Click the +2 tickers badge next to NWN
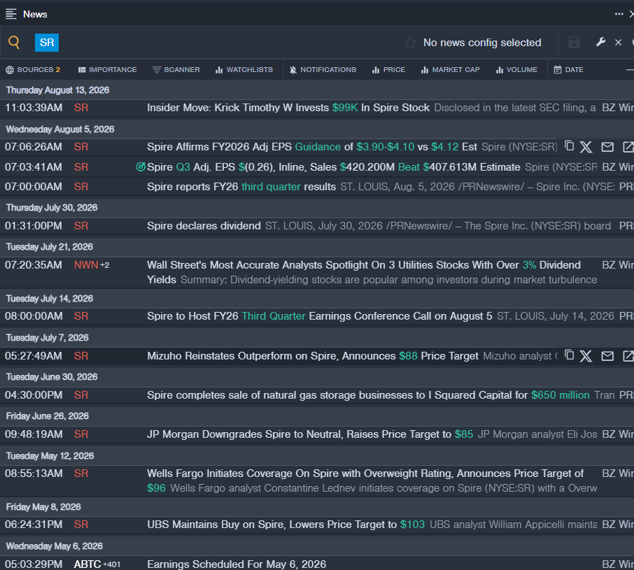 [105, 265]
